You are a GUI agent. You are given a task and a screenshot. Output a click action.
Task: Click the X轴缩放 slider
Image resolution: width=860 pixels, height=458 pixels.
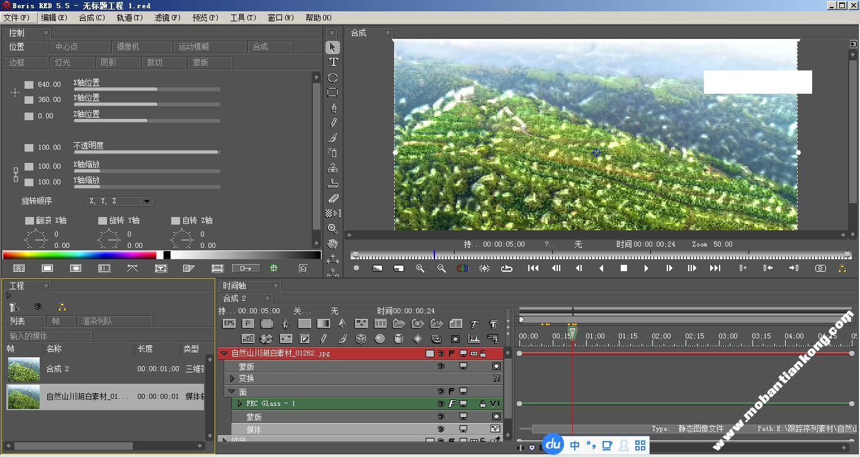pyautogui.click(x=147, y=171)
